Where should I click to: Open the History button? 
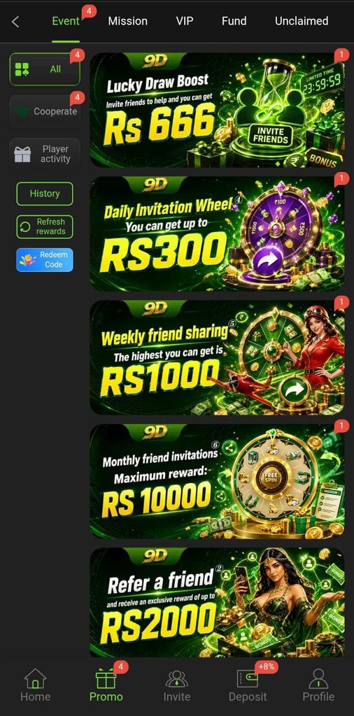coord(45,194)
